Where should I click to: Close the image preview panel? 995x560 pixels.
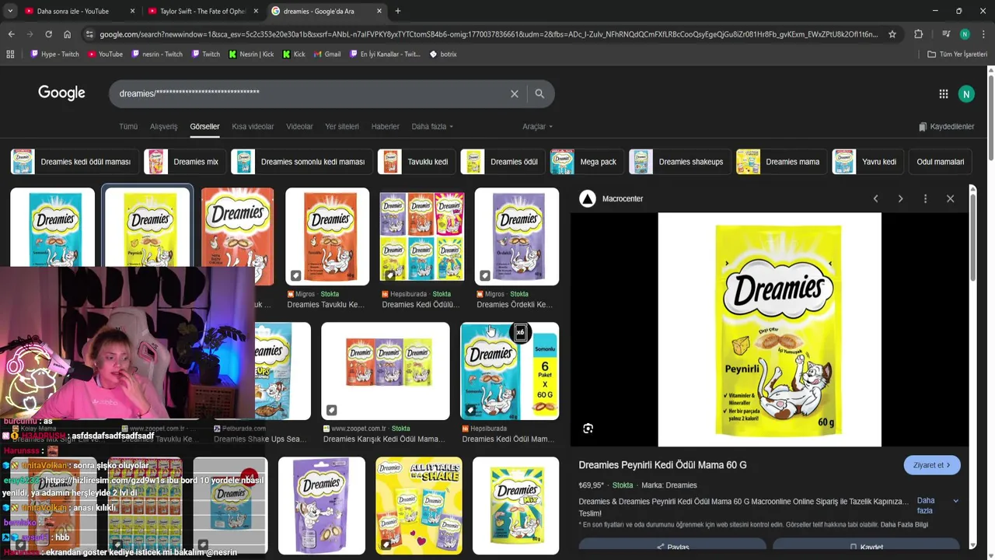point(950,198)
